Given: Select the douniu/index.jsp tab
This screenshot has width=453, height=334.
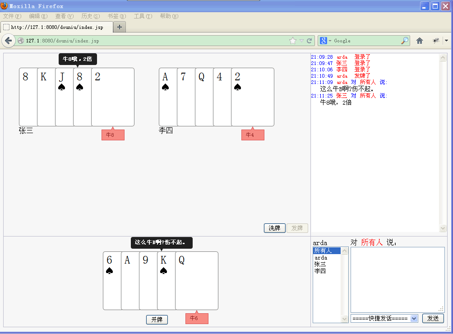Looking at the screenshot, I should click(x=57, y=27).
